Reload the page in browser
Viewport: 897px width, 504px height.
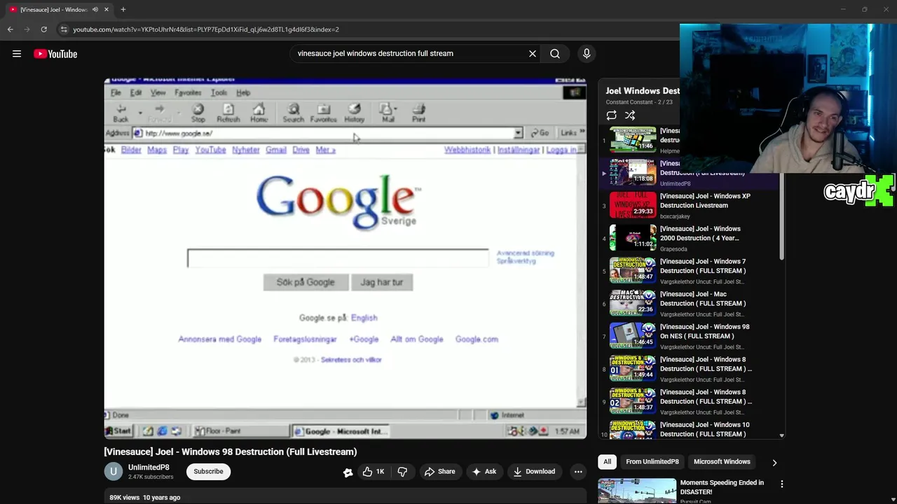(x=43, y=29)
